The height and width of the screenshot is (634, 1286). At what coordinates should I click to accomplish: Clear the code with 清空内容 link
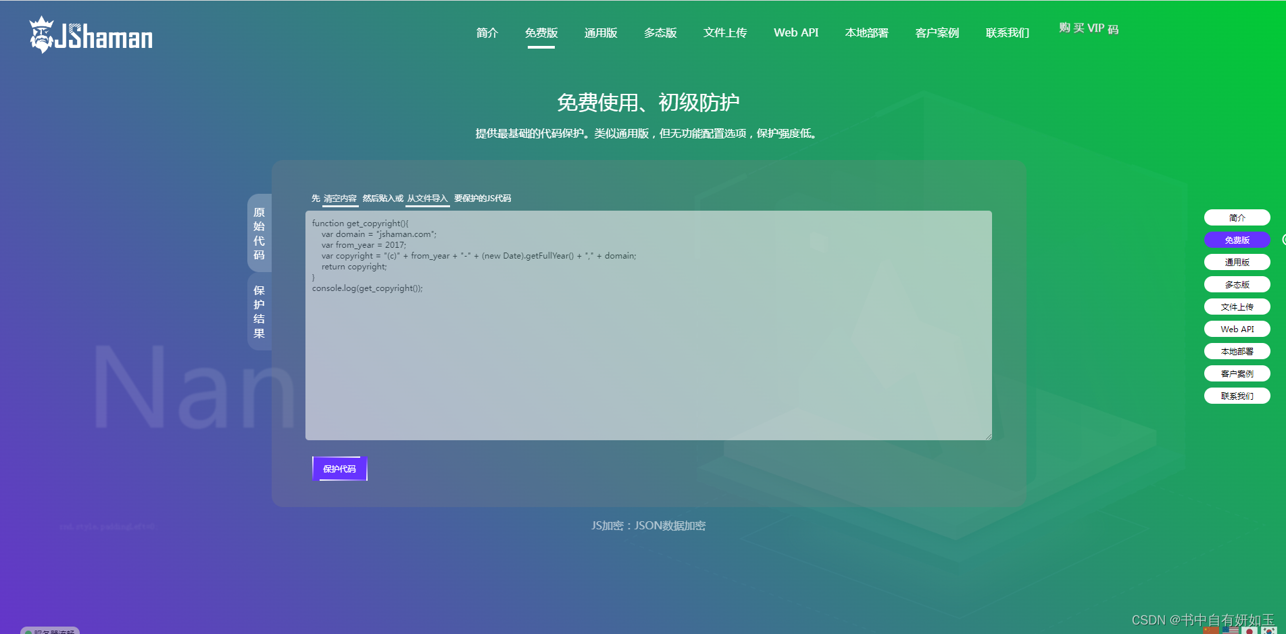click(x=340, y=198)
